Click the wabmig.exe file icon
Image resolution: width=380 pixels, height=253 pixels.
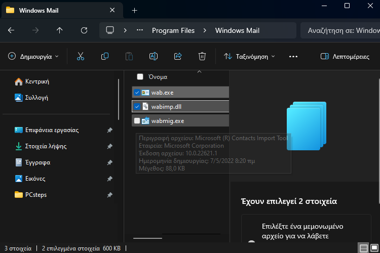[145, 120]
